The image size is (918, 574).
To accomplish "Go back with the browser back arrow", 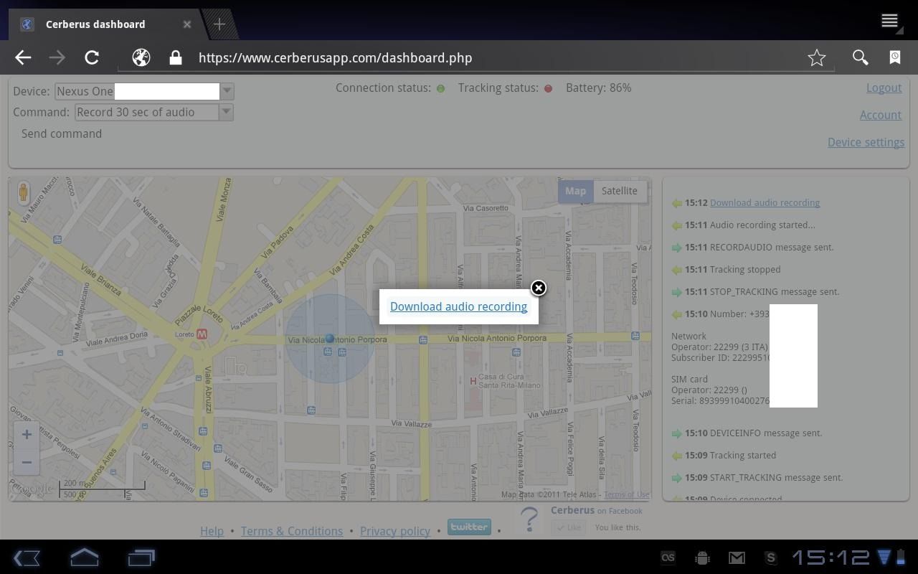I will (x=23, y=58).
